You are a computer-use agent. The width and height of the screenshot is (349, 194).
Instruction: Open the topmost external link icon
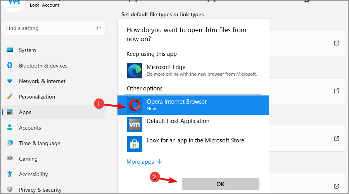pos(337,43)
